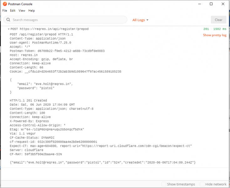Viewport: 230px width, 188px height.
Task: Maximize the Postman Console window
Action: tap(211, 4)
